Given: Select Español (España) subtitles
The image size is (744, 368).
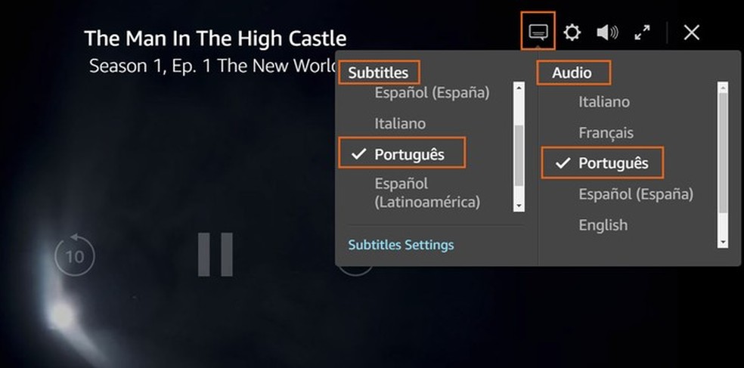Looking at the screenshot, I should pyautogui.click(x=432, y=93).
